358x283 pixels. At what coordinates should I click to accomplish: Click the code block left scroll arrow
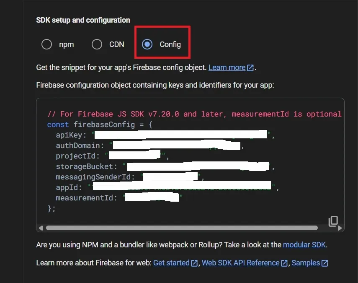tap(41, 228)
